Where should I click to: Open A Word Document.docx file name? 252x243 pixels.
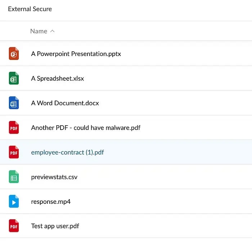(65, 103)
